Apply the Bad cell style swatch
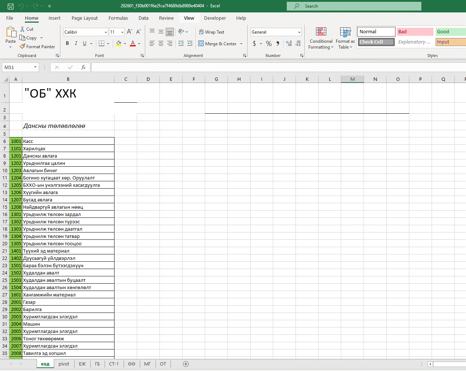The width and height of the screenshot is (466, 371). click(415, 32)
